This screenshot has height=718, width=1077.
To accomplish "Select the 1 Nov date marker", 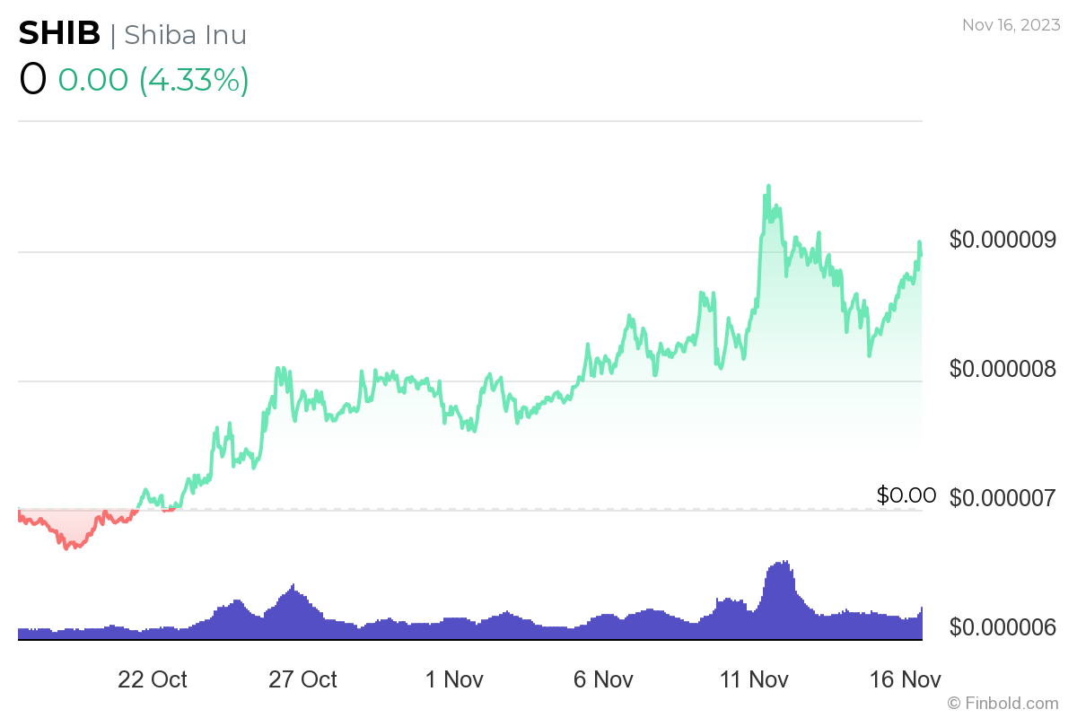I will (x=454, y=679).
